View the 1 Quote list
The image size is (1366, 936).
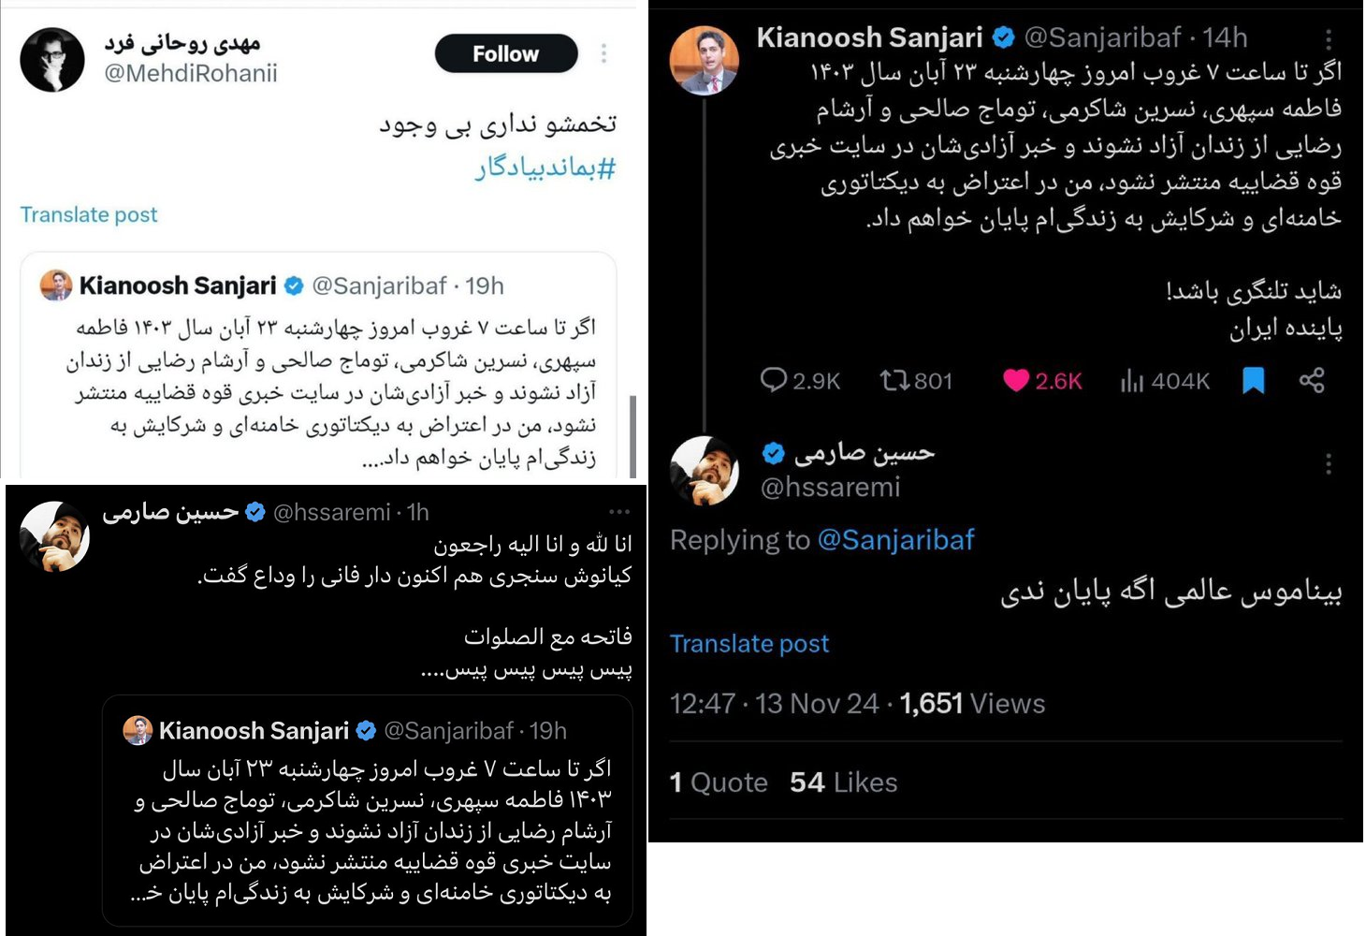click(719, 782)
